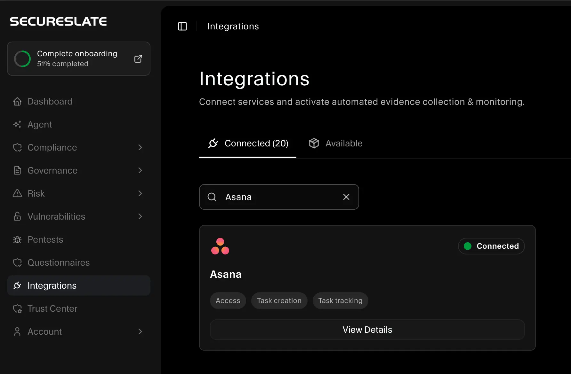Click the large Integrations page heading
Viewport: 571px width, 374px height.
pyautogui.click(x=254, y=79)
